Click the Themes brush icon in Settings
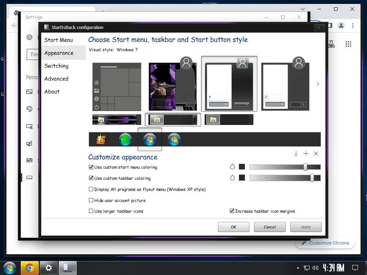This screenshot has height=275, width=367. tap(29, 144)
